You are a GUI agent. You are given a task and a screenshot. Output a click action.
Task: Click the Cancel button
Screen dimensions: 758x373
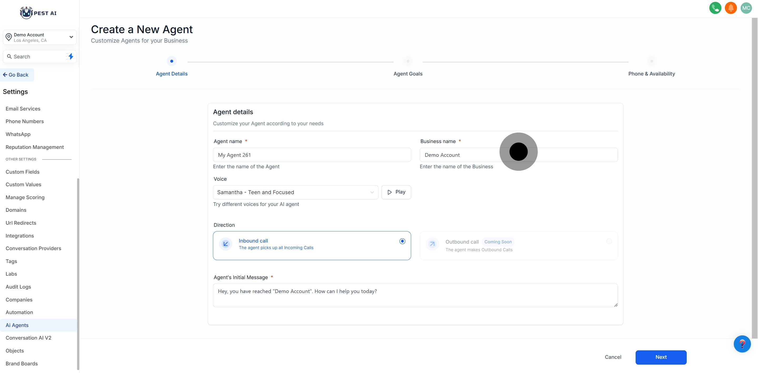tap(613, 357)
